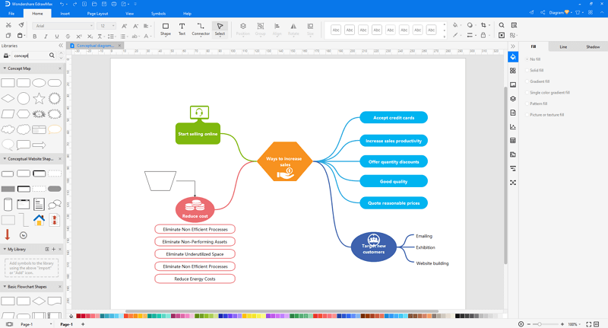This screenshot has width=608, height=328.
Task: Click the Start selling online node
Action: pos(198,133)
